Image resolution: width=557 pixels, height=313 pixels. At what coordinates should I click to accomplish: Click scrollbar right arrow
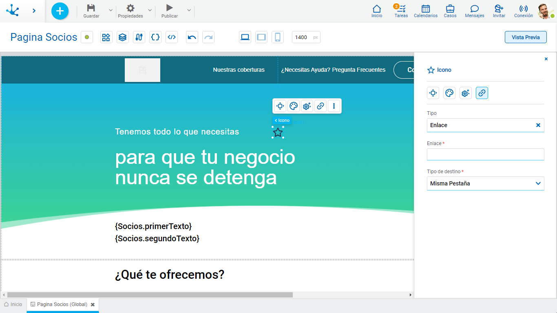(x=411, y=295)
